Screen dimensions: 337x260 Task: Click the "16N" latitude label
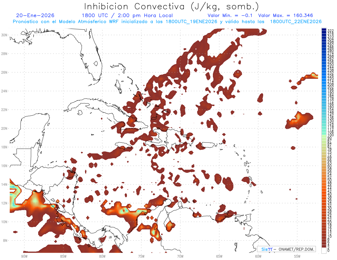pyautogui.click(x=5, y=166)
